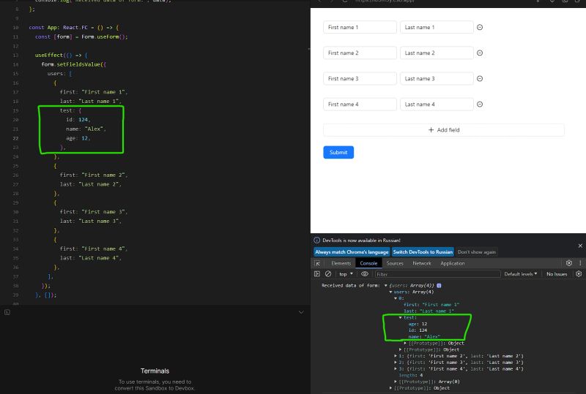Click the terminal icon below the editor
Image resolution: width=586 pixels, height=394 pixels.
tap(7, 312)
